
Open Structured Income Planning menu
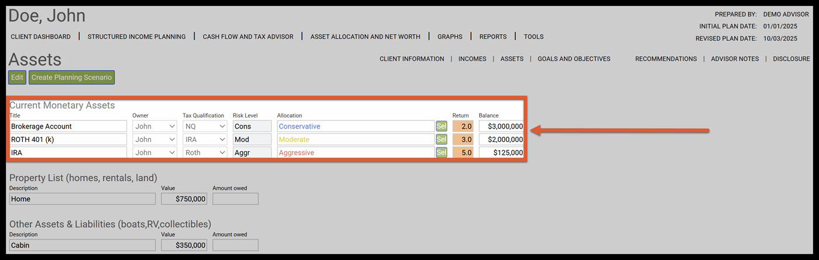[x=136, y=37]
